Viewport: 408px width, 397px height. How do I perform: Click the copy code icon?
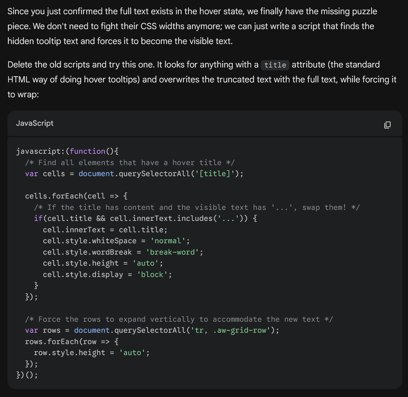387,125
